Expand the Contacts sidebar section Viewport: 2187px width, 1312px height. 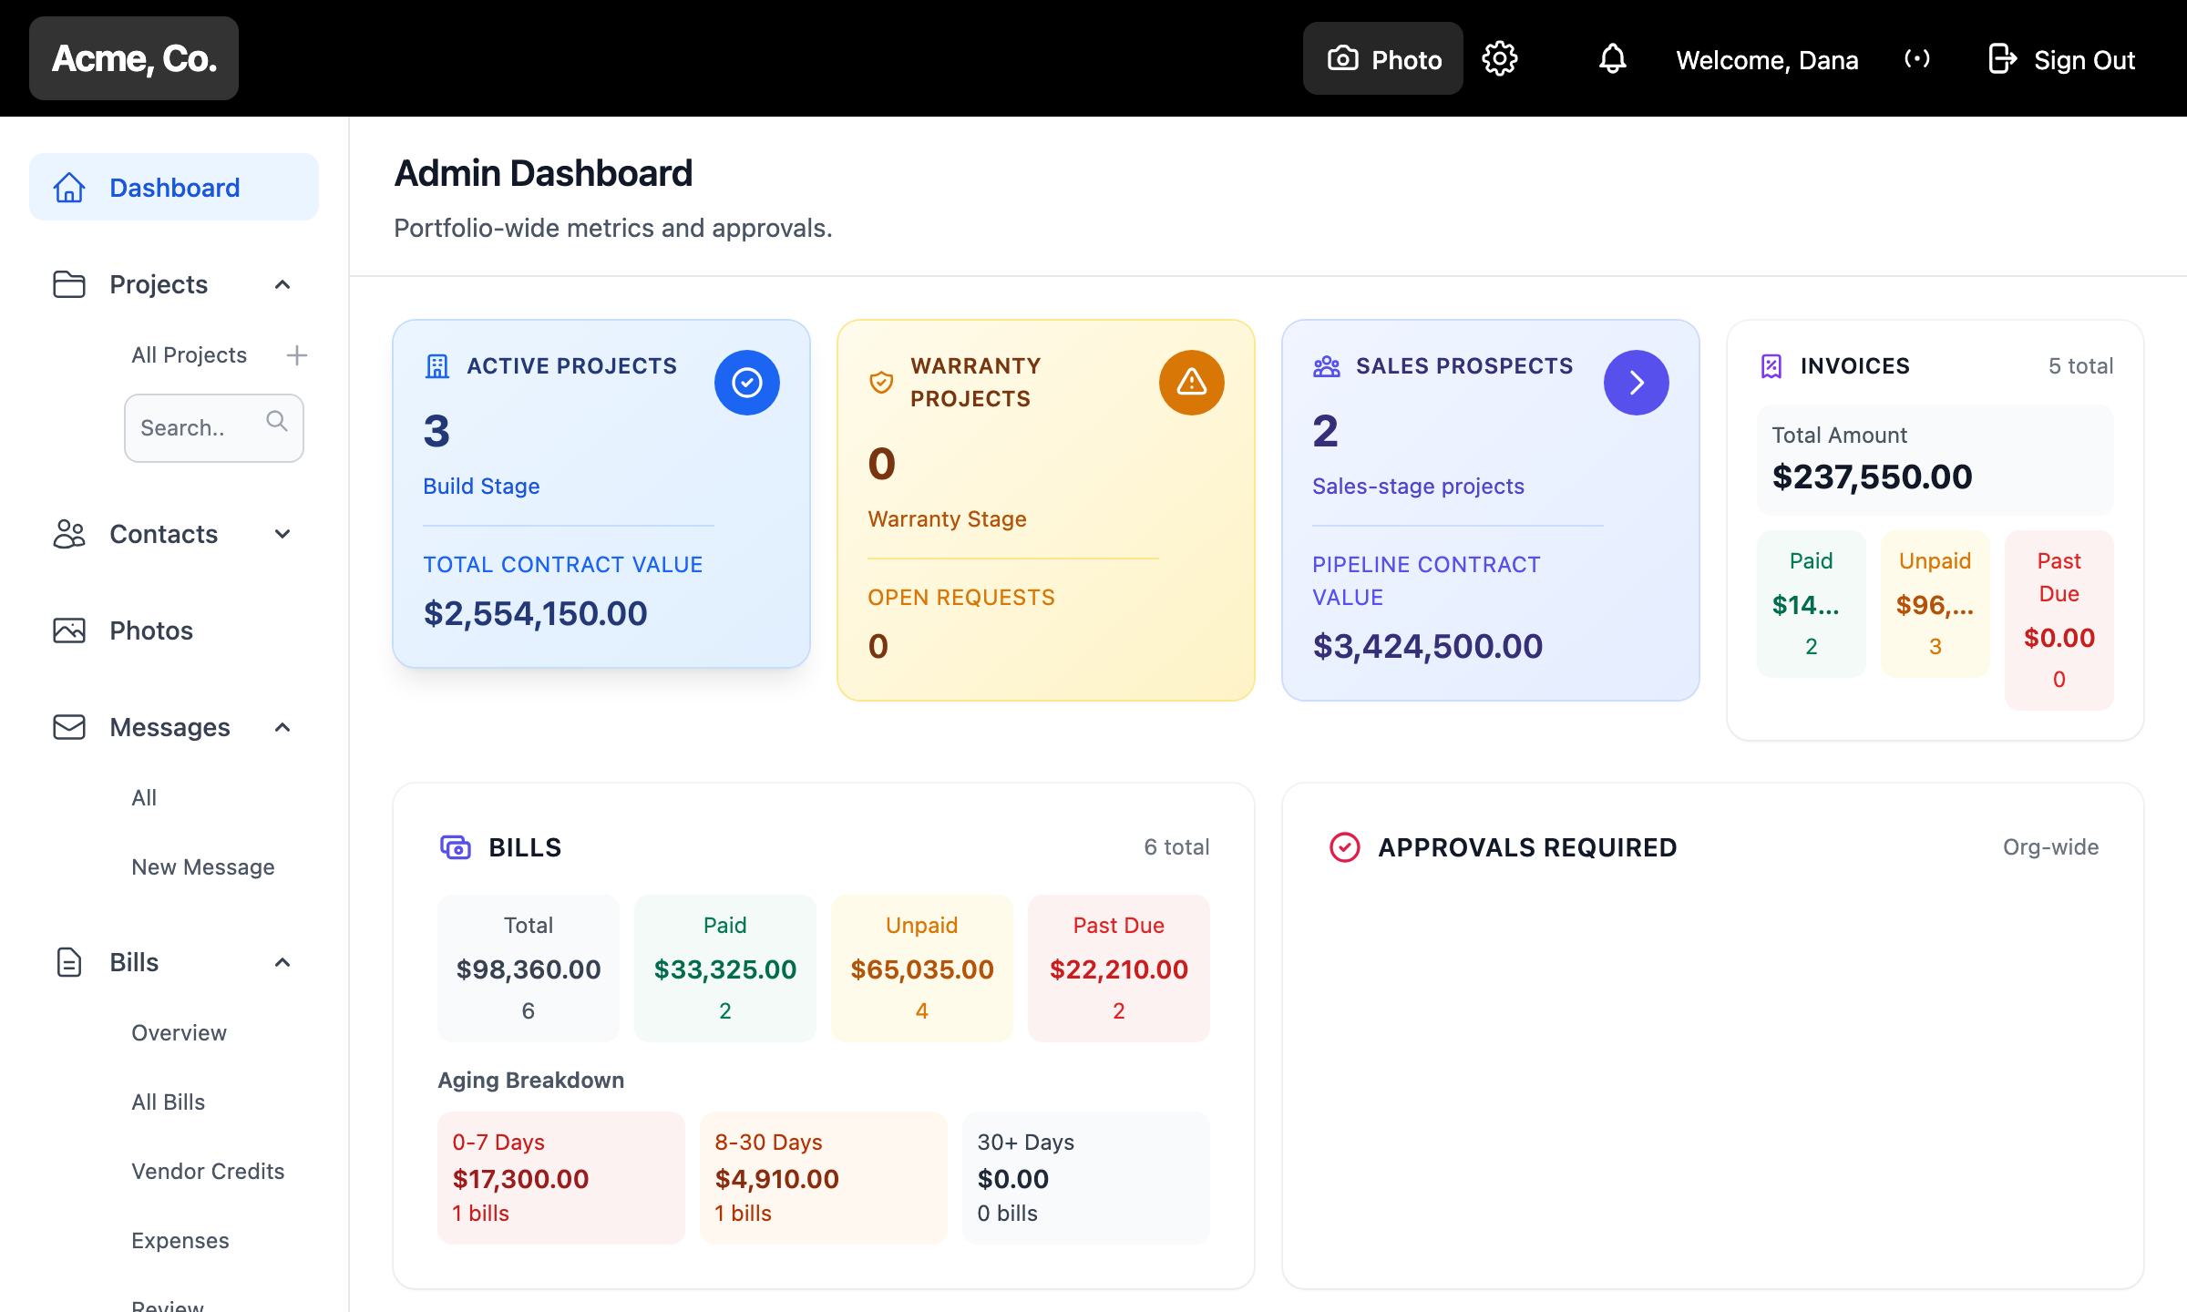tap(282, 535)
